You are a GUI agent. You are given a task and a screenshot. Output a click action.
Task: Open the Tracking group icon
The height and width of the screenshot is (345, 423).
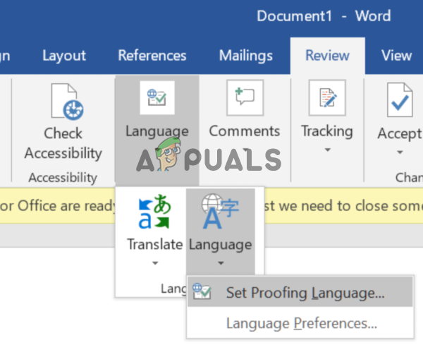327,97
